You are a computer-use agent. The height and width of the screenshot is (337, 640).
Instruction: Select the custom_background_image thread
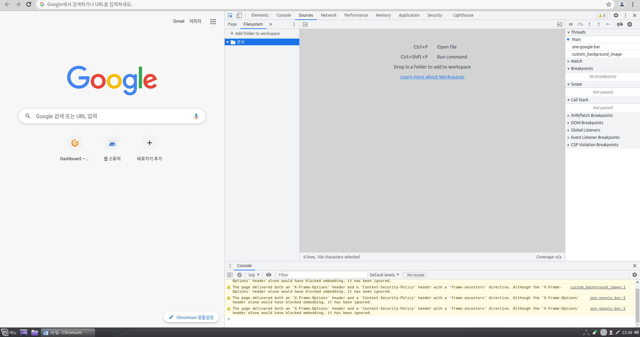[x=603, y=54]
